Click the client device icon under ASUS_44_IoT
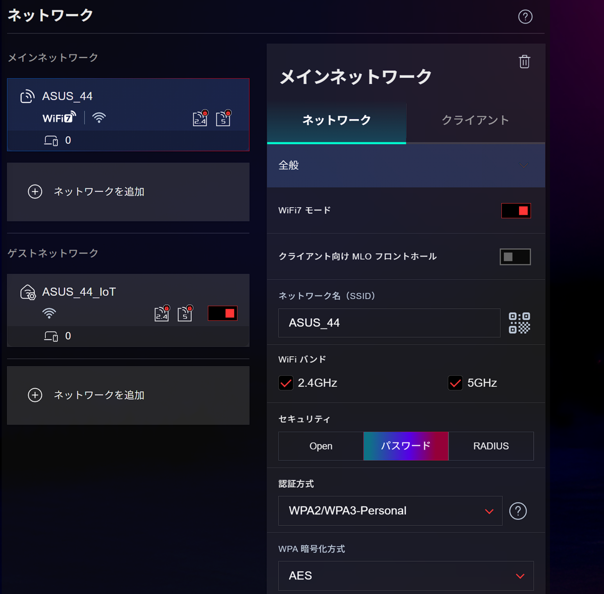 (x=51, y=336)
